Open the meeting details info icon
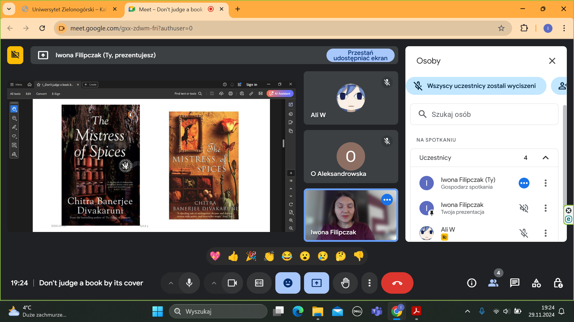Screen dimensions: 574x322 click(471, 283)
